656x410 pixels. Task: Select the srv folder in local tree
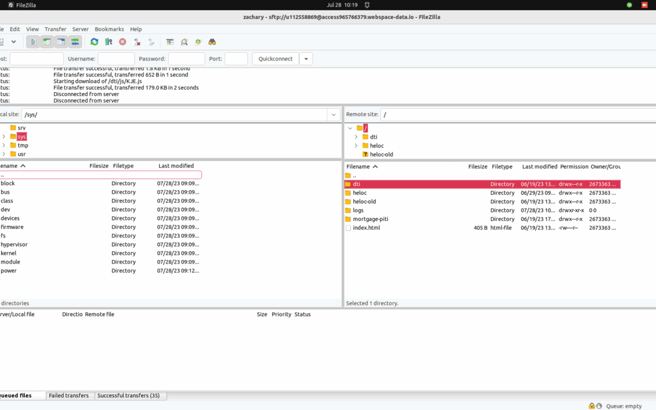click(21, 128)
